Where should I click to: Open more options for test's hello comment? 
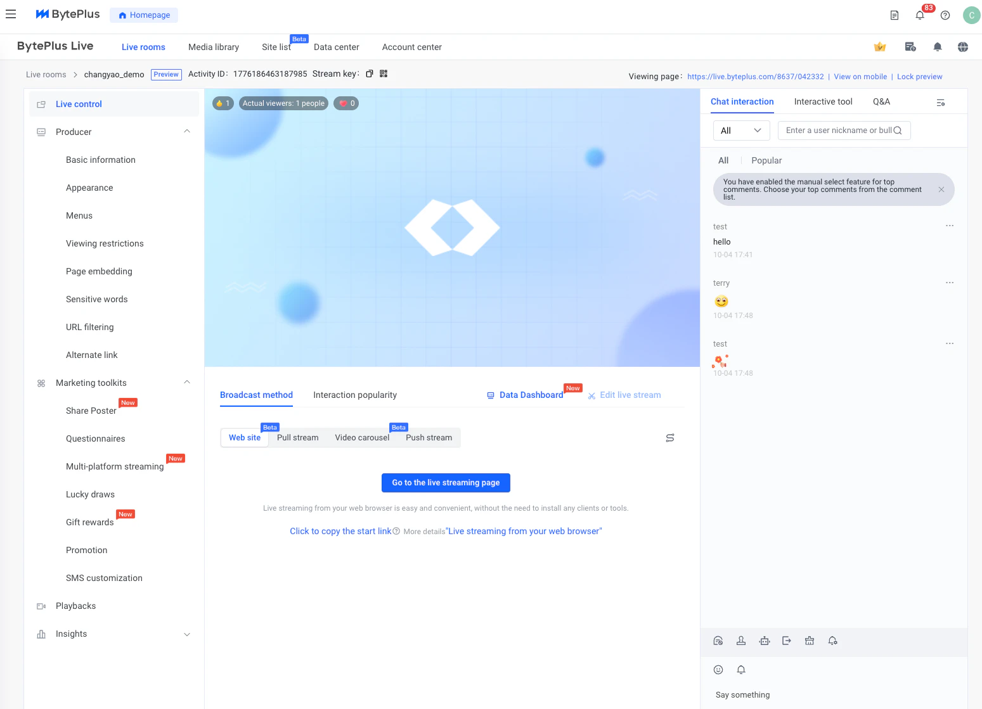tap(950, 226)
